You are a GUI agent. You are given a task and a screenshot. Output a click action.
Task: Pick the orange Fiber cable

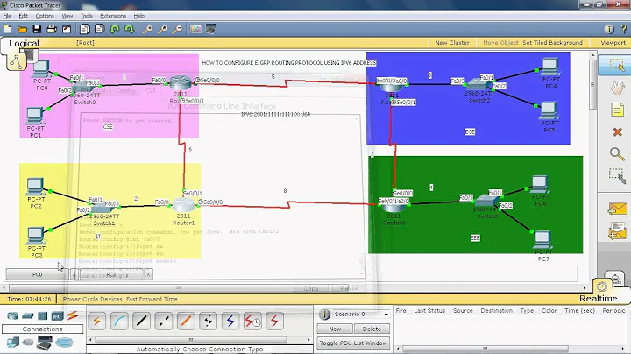(x=186, y=321)
